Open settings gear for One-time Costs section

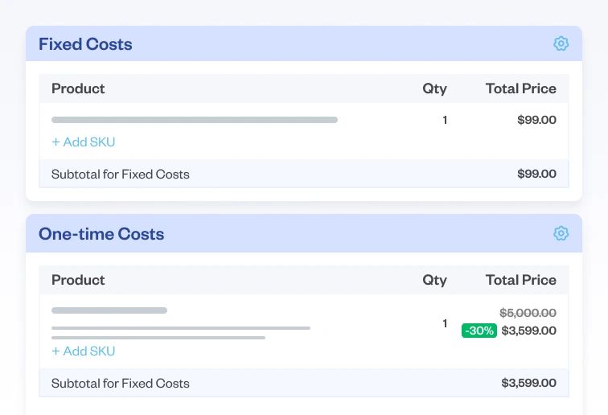(561, 233)
